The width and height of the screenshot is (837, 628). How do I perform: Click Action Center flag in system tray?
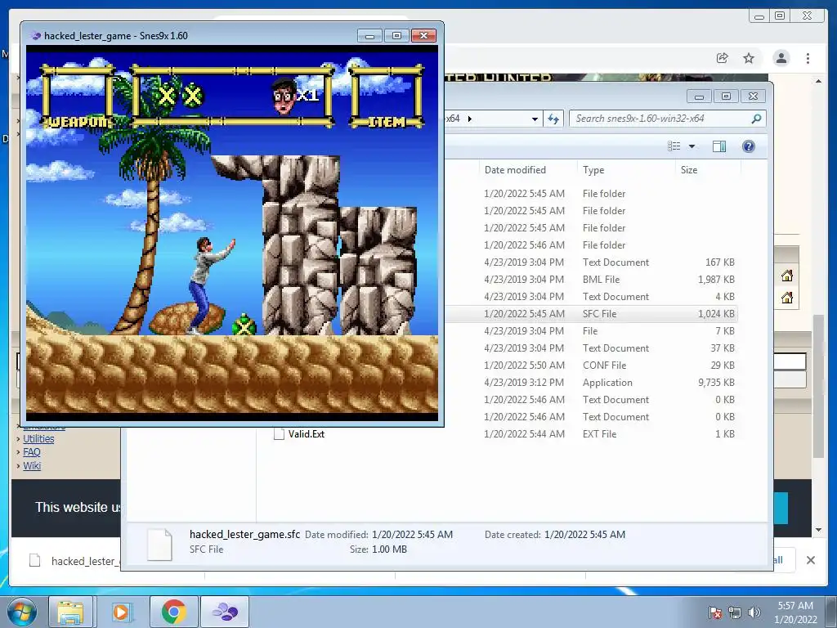(x=714, y=612)
